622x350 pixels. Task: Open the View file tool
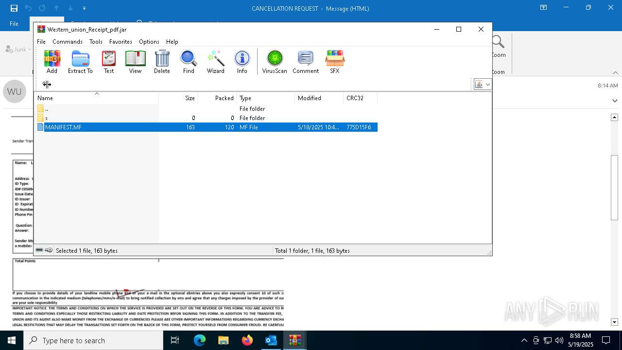pos(135,62)
